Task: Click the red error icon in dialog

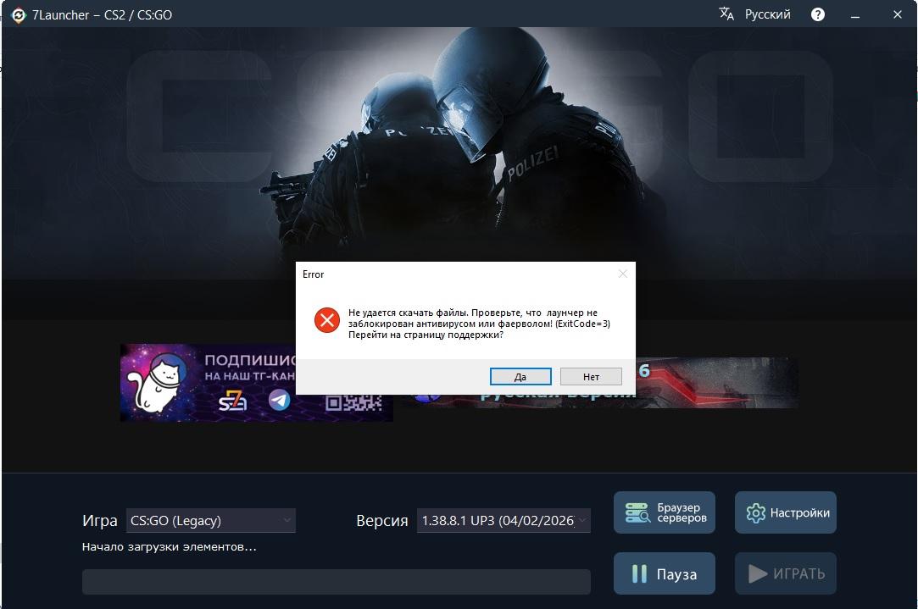Action: tap(326, 320)
